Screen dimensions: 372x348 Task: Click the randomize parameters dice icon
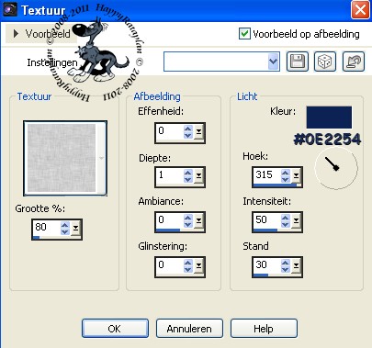point(325,62)
